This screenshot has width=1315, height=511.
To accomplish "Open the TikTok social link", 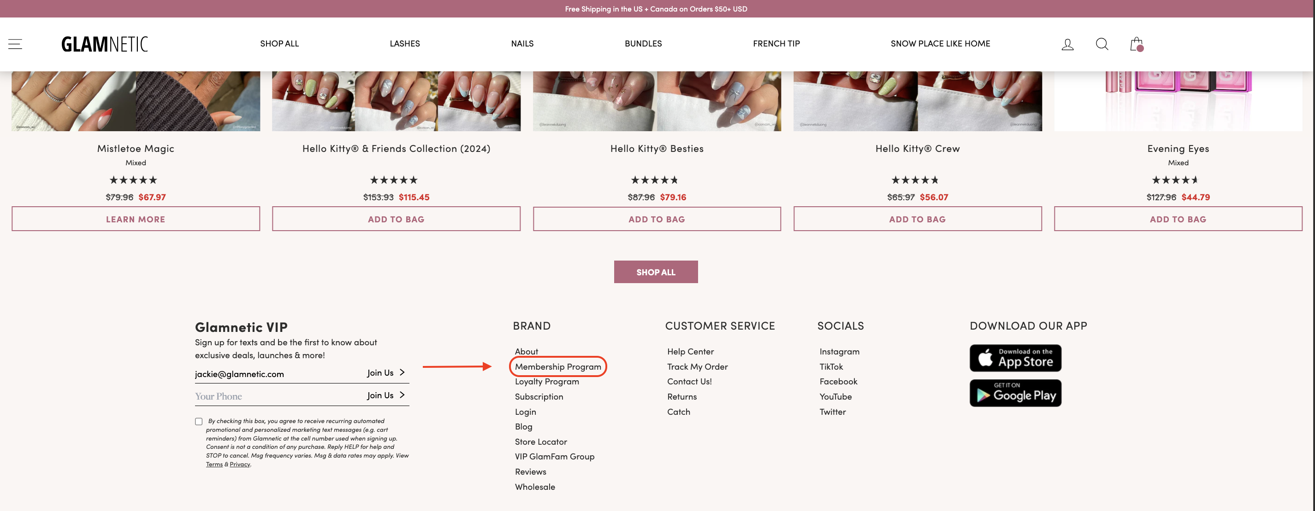I will 831,367.
